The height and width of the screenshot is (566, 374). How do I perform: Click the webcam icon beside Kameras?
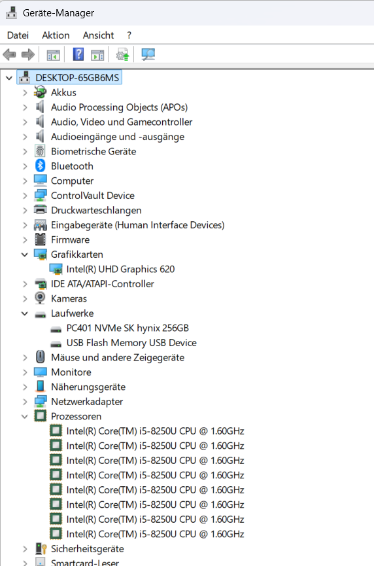coord(40,298)
